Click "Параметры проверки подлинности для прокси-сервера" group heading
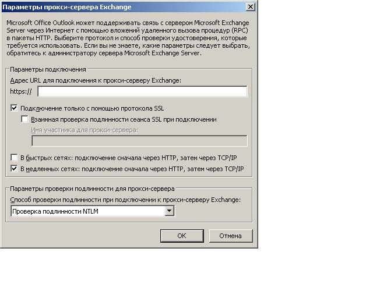 pyautogui.click(x=93, y=188)
